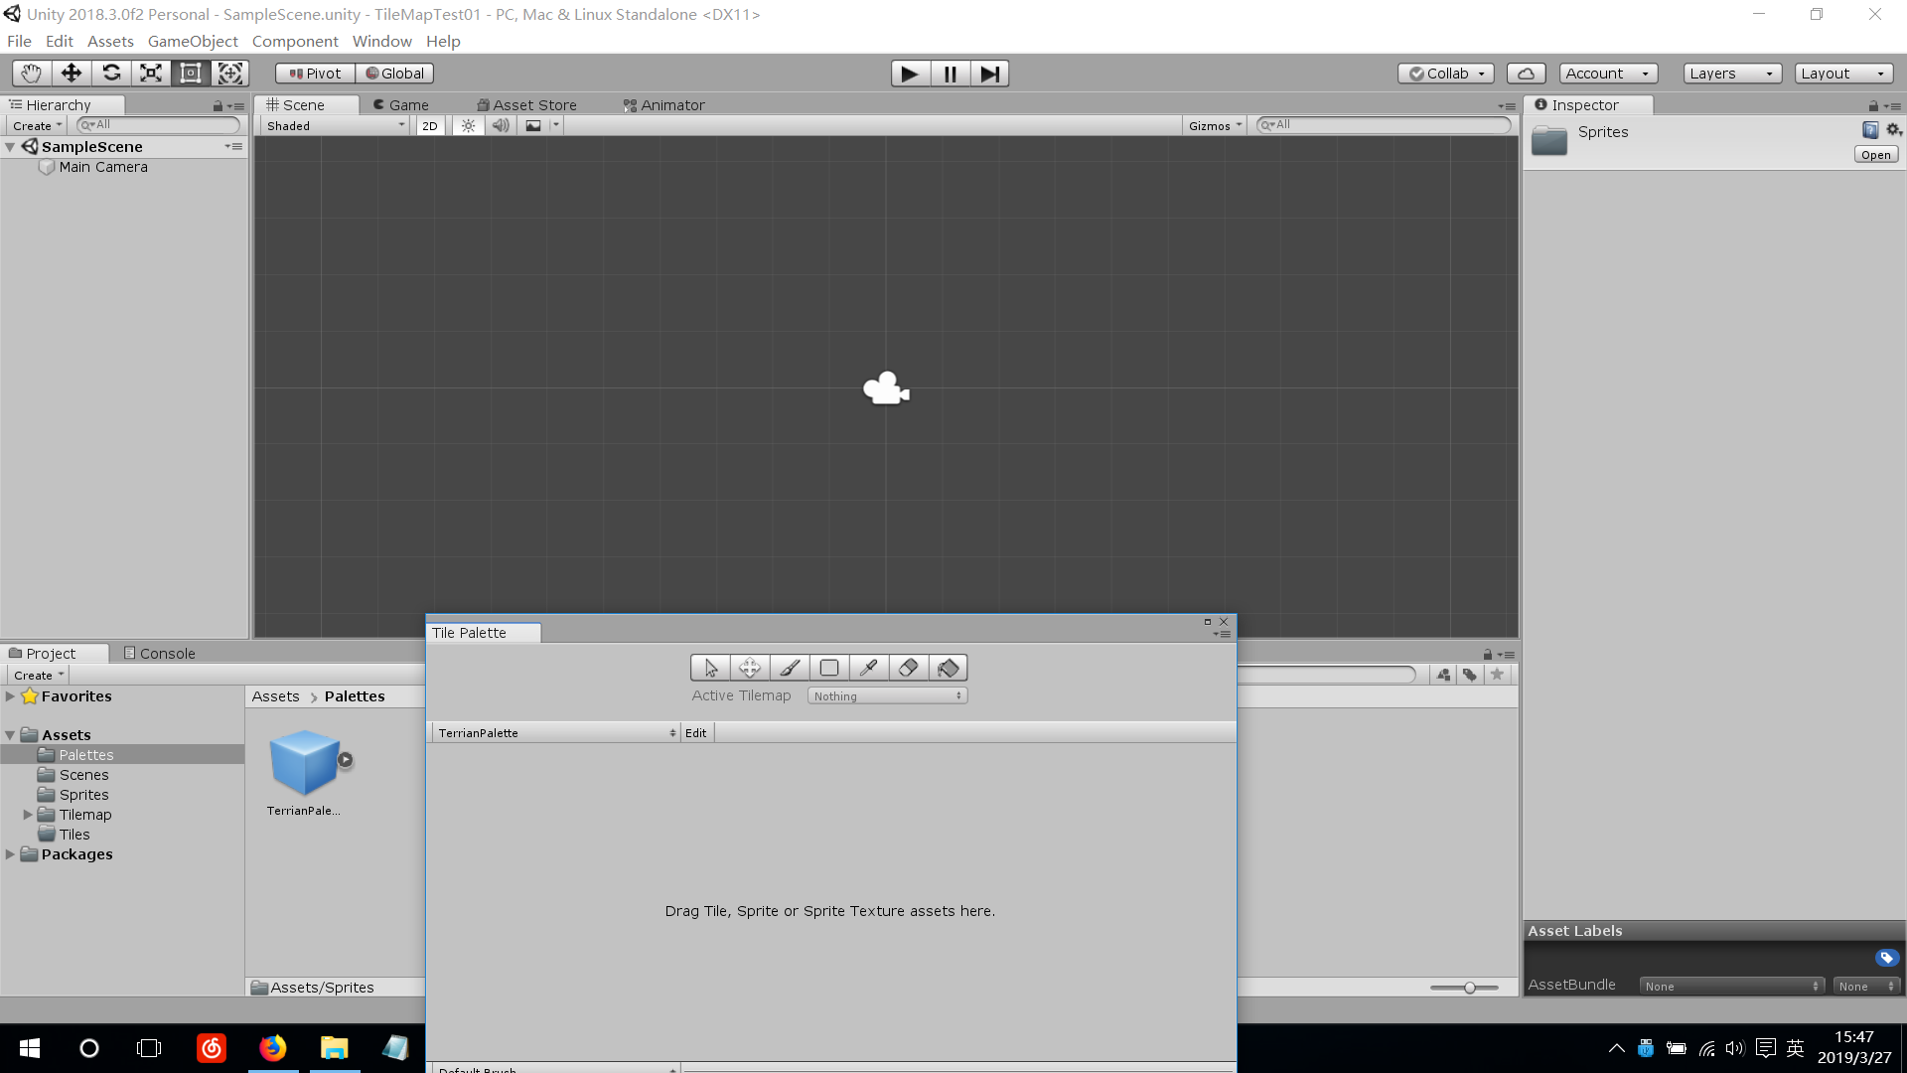Select the Hand tool in toolbar

(x=31, y=74)
